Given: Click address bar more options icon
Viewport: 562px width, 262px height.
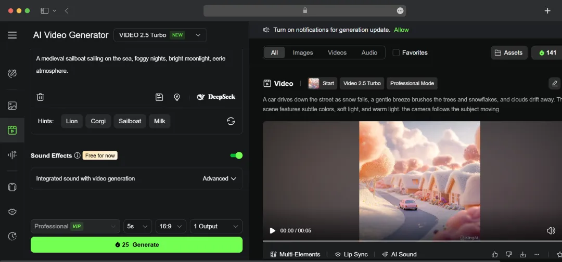Looking at the screenshot, I should click(x=400, y=11).
